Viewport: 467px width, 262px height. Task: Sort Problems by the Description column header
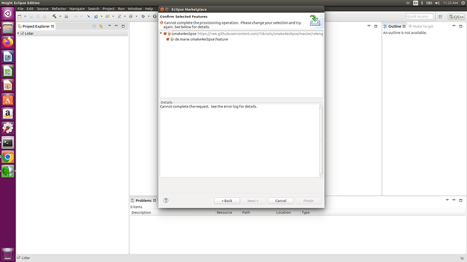point(173,213)
